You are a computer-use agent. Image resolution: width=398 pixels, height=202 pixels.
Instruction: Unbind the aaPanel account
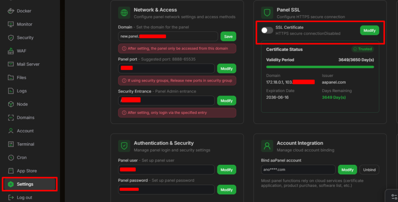click(369, 170)
